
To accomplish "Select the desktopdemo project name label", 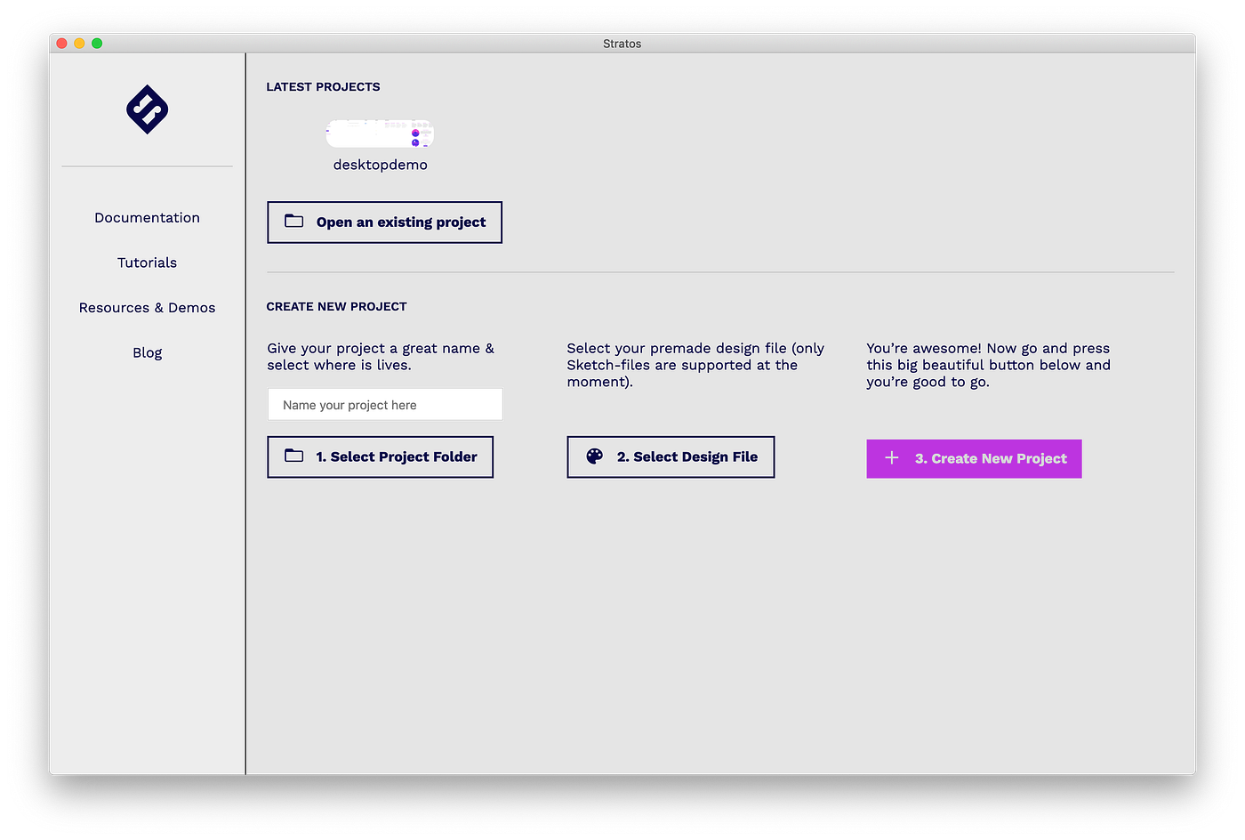I will (x=380, y=164).
